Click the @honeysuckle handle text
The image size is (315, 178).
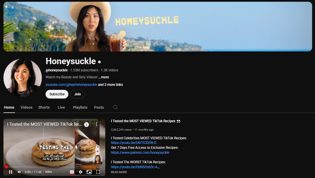(x=57, y=70)
